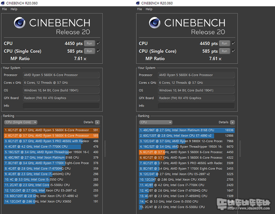Open CPU ranking dropdown in right window
Viewport: 275px width, 214px height.
click(156, 122)
